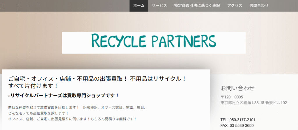Click the FAX number 03-5539-3699
This screenshot has height=130, width=298.
pos(242,126)
